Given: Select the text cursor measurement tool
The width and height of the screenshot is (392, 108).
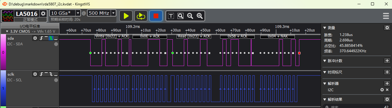Looking at the screenshot, I should coord(171,16).
